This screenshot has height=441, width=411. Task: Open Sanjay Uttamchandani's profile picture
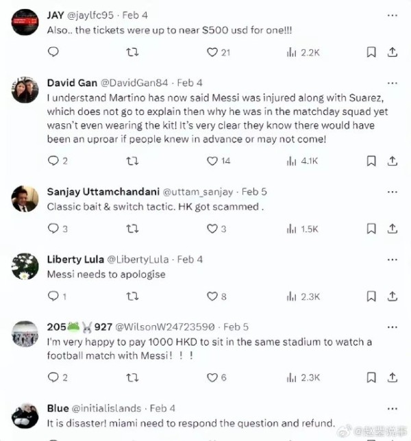coord(25,199)
